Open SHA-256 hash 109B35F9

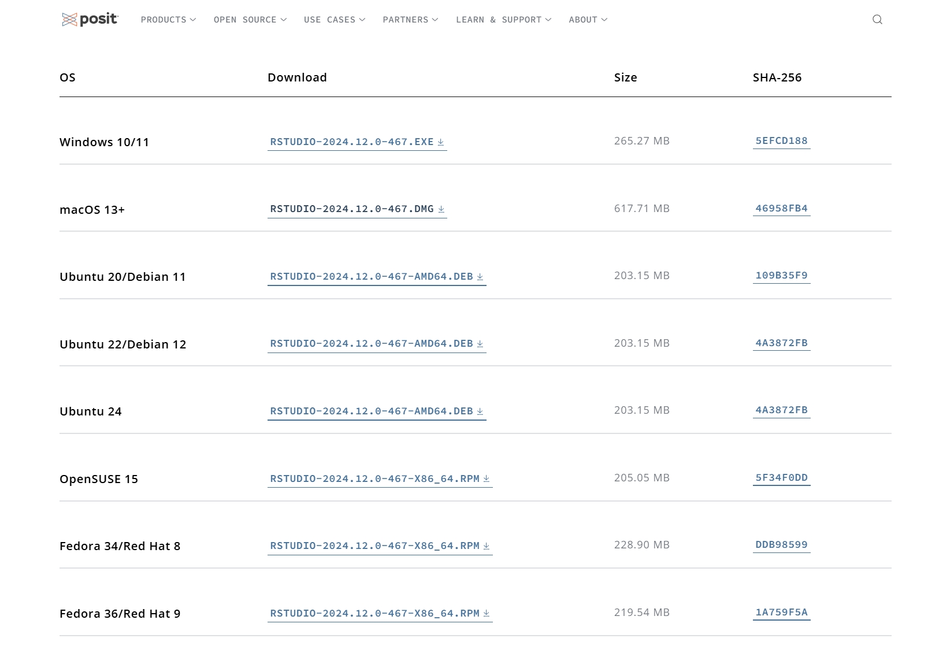coord(781,276)
